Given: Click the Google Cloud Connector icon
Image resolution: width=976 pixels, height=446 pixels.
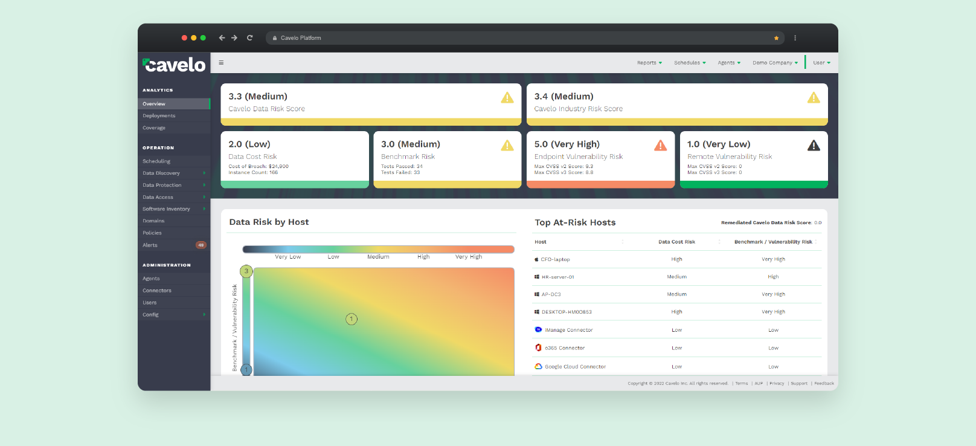Looking at the screenshot, I should [538, 366].
